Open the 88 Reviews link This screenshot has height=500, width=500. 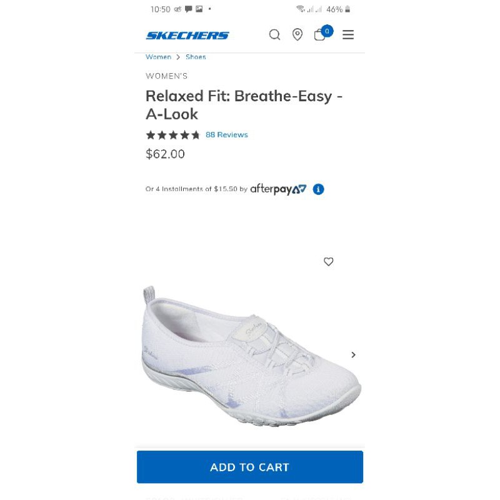[x=227, y=134]
